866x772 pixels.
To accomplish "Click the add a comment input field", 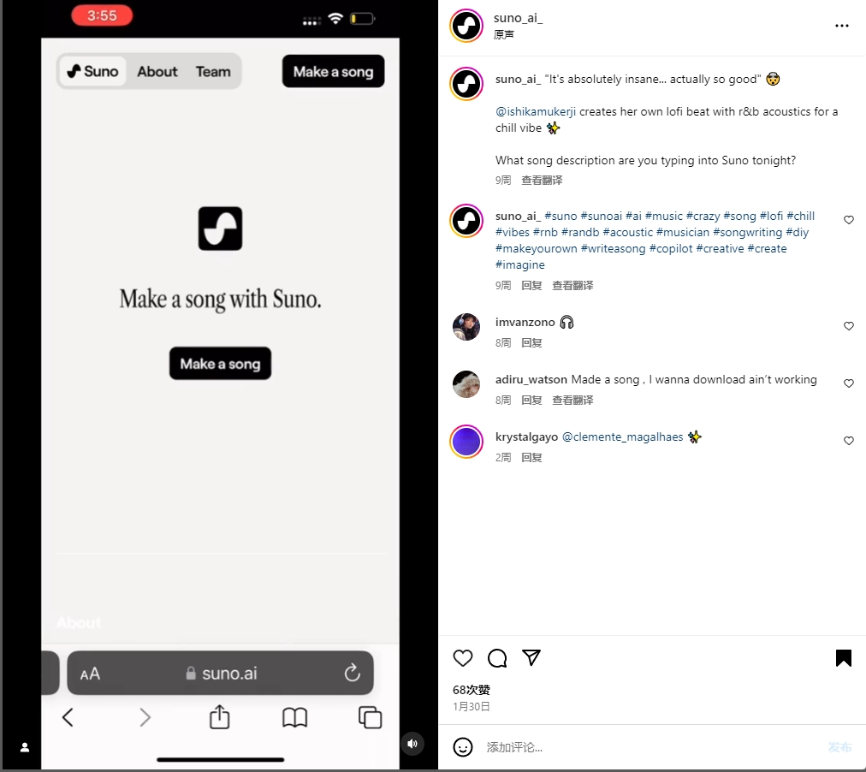I will click(x=652, y=747).
